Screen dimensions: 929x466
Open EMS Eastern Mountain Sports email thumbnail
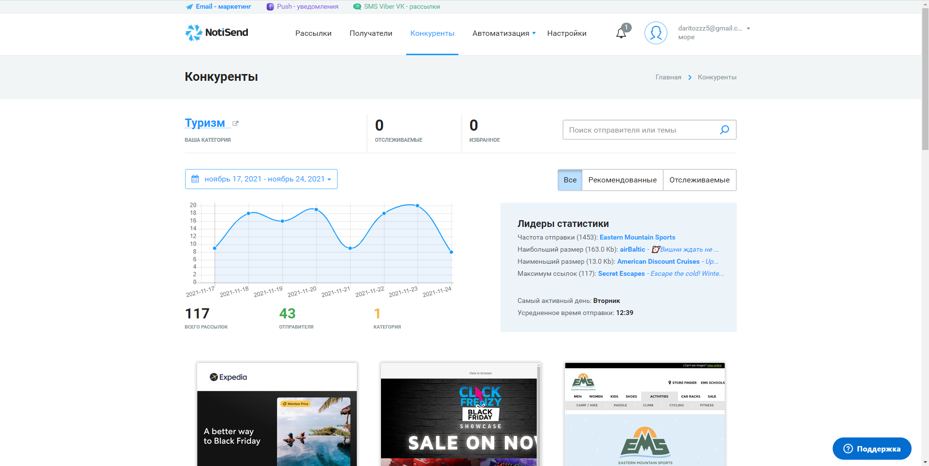pyautogui.click(x=645, y=414)
